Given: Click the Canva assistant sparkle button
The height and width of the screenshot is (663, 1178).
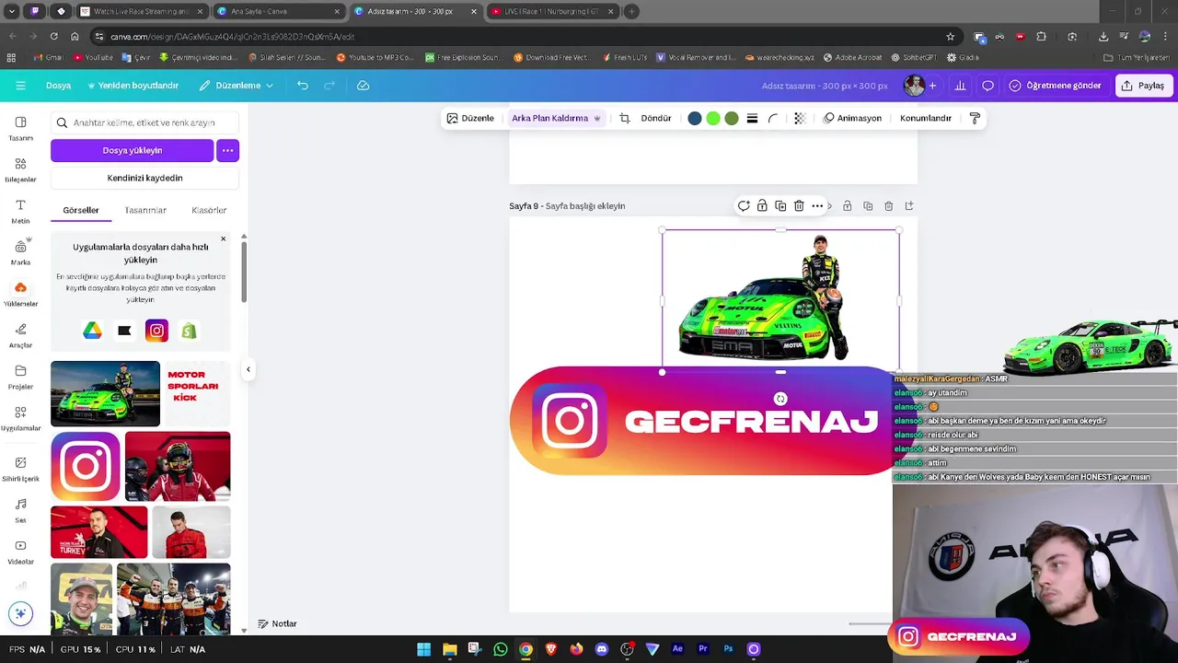Looking at the screenshot, I should (x=20, y=613).
